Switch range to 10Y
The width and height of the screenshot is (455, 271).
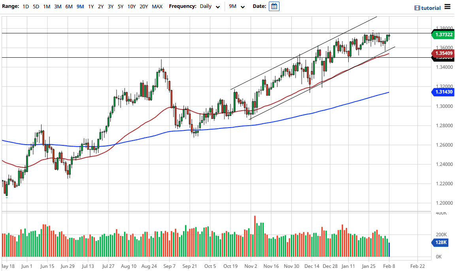pos(132,6)
